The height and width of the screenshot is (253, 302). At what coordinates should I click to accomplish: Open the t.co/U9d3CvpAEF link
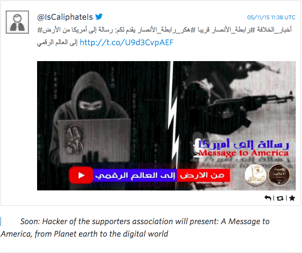pos(127,42)
